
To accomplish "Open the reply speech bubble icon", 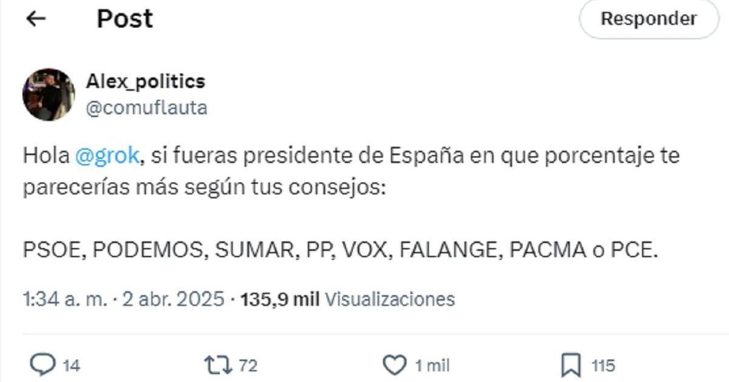I will click(x=43, y=365).
